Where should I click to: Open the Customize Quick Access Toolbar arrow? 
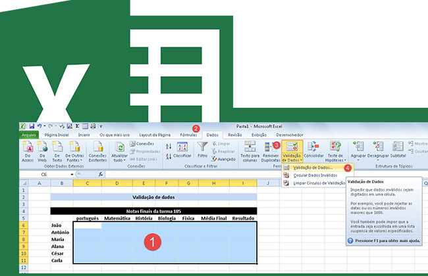point(101,126)
